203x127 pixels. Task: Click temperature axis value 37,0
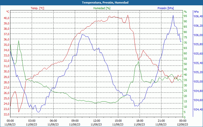[7, 34]
